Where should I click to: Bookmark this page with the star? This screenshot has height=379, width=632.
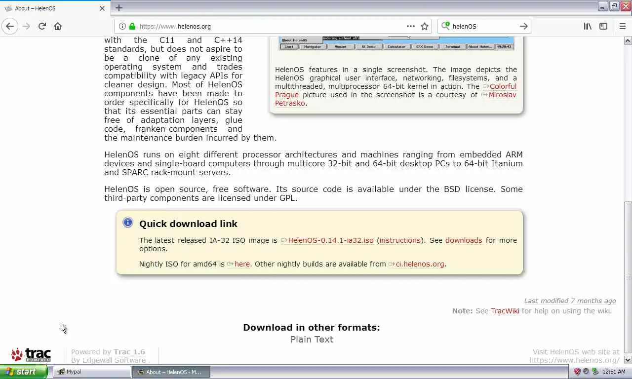pyautogui.click(x=425, y=26)
